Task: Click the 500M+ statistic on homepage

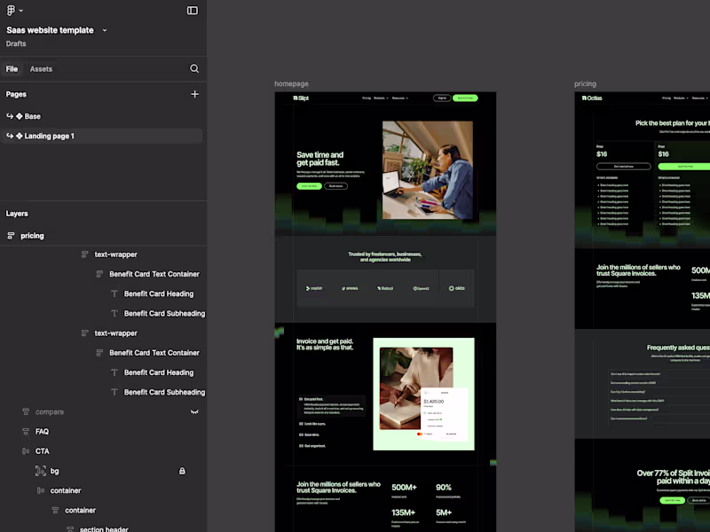Action: 404,487
